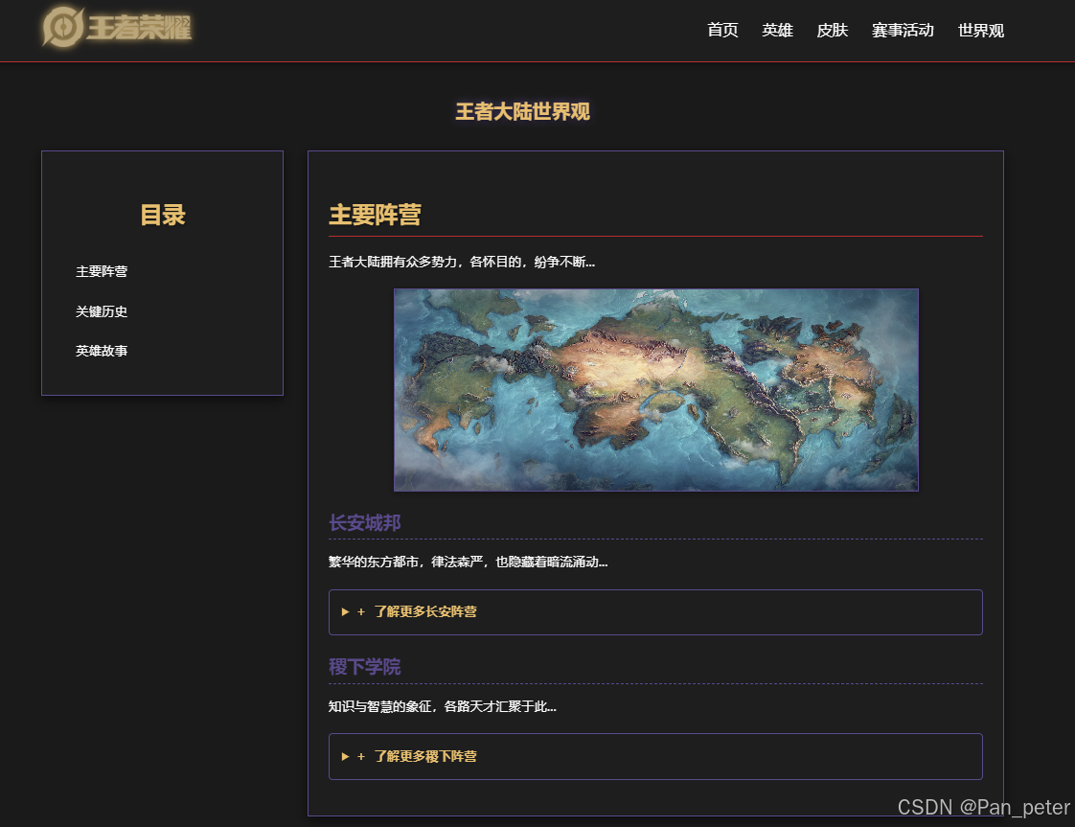Expand 了解更多稷下阵营 details

point(655,756)
